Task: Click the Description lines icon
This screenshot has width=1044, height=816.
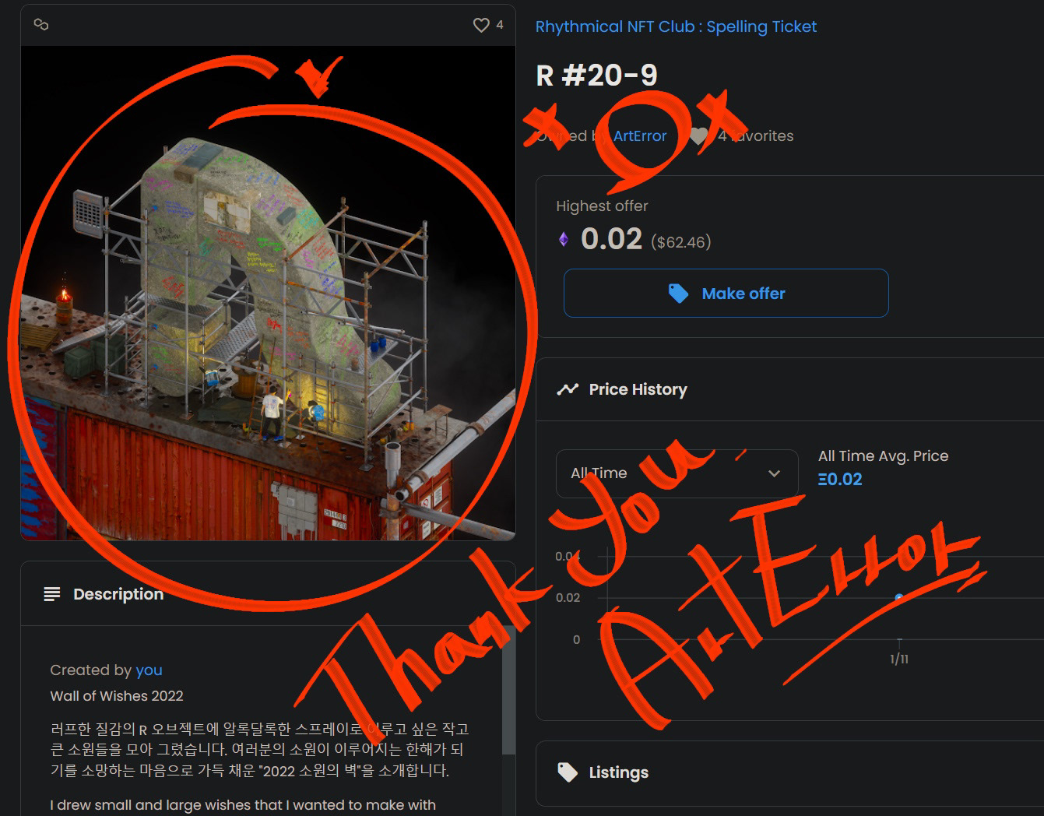Action: pyautogui.click(x=52, y=594)
